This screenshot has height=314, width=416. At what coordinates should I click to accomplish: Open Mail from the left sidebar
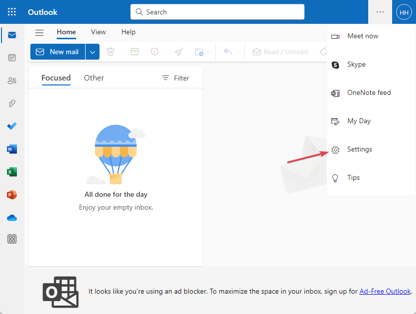[x=12, y=35]
